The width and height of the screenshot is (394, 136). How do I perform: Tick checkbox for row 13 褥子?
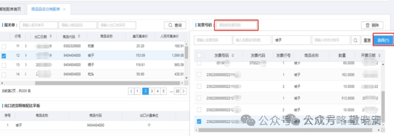click(x=4, y=65)
